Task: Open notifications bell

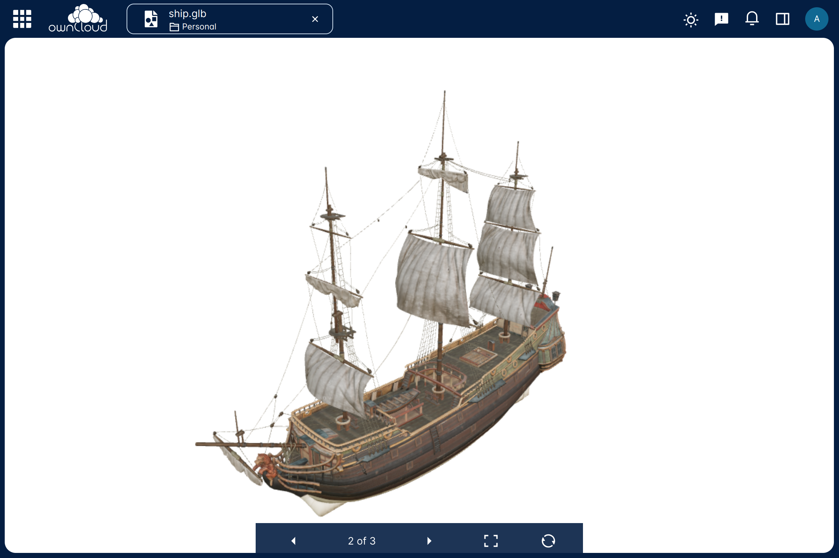Action: (752, 19)
